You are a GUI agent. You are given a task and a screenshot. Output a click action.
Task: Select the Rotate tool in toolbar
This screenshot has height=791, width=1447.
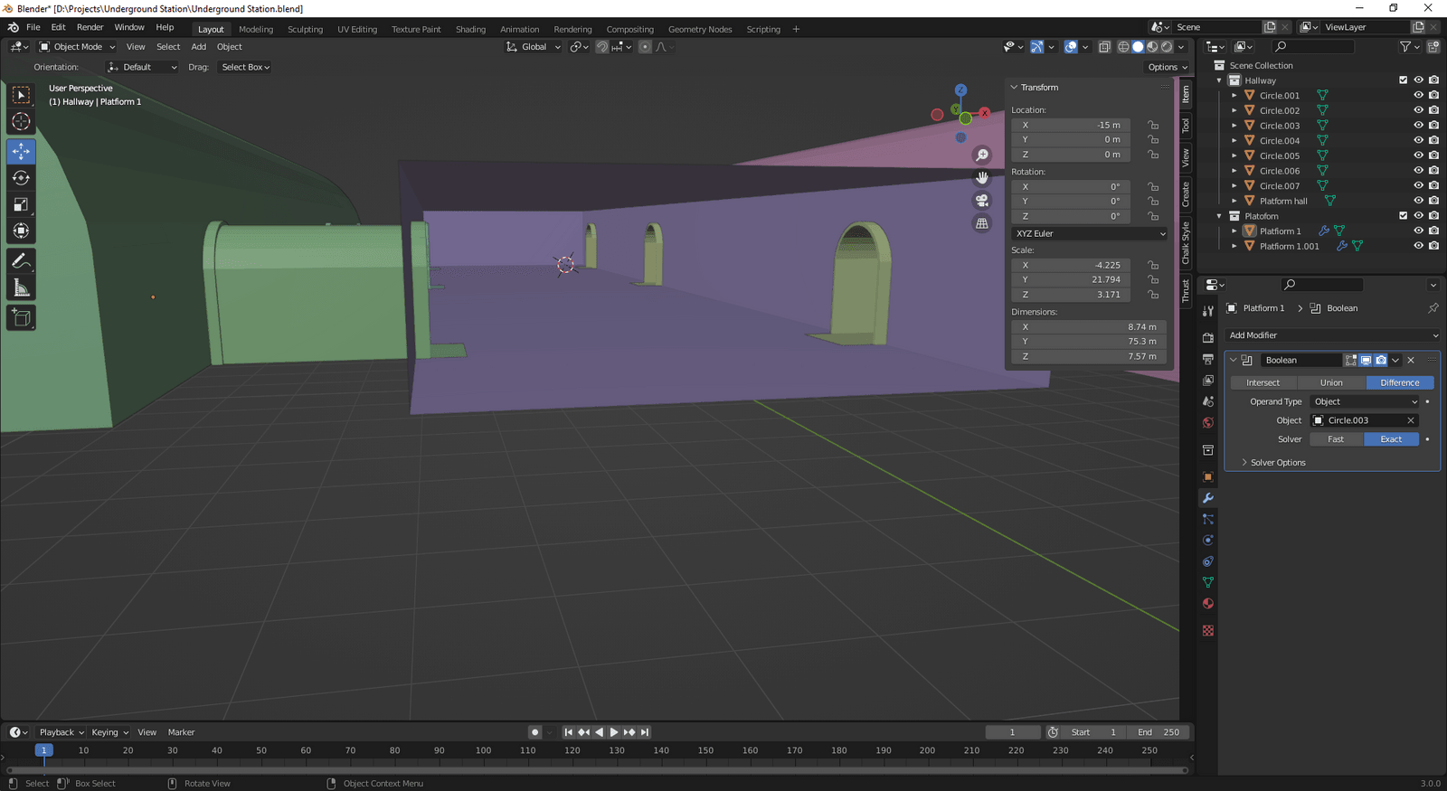click(21, 178)
